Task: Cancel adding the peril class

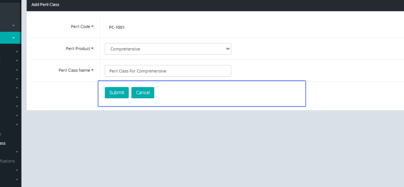Action: coord(143,92)
